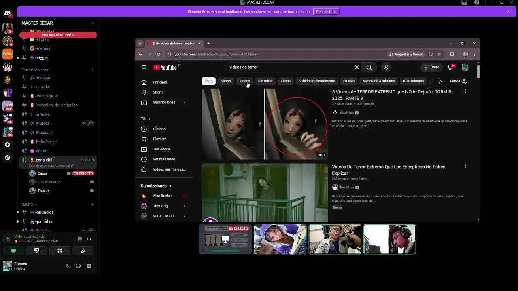Select the Videos filter chip
Viewport: 518px width, 291px height.
coord(244,81)
